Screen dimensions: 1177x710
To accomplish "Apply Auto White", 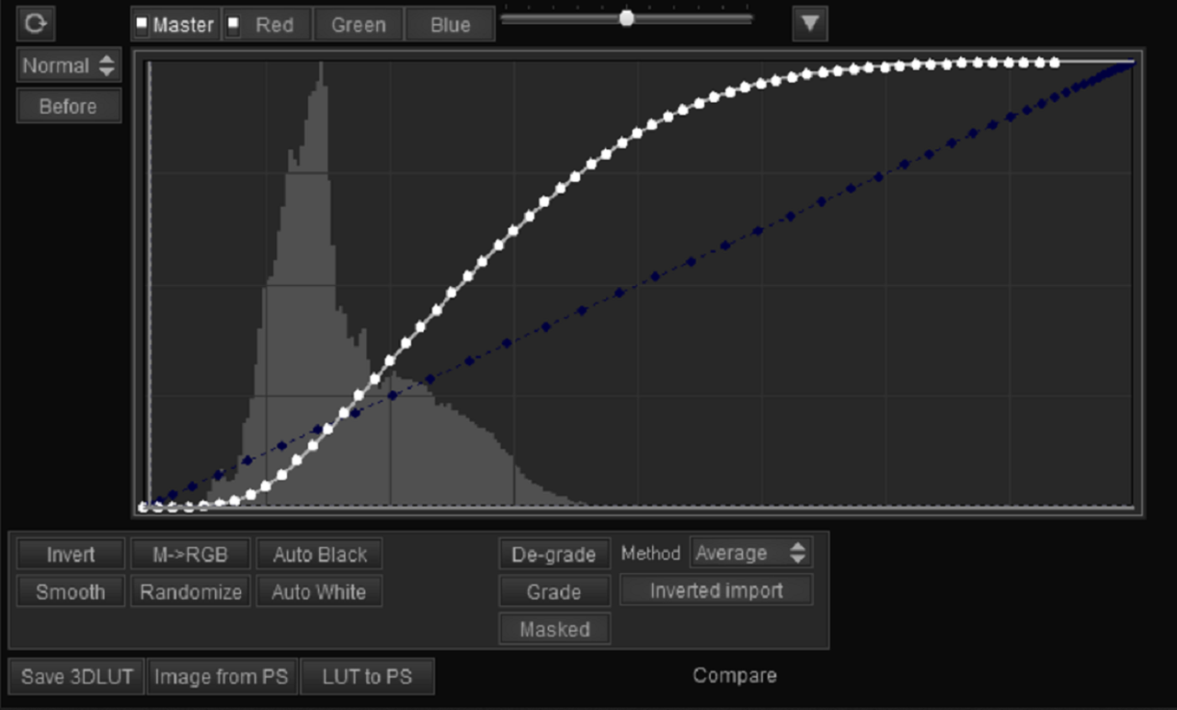I will (319, 591).
